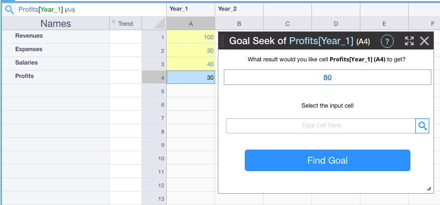Expand Goal Seek dialog to fullscreen

coord(409,41)
